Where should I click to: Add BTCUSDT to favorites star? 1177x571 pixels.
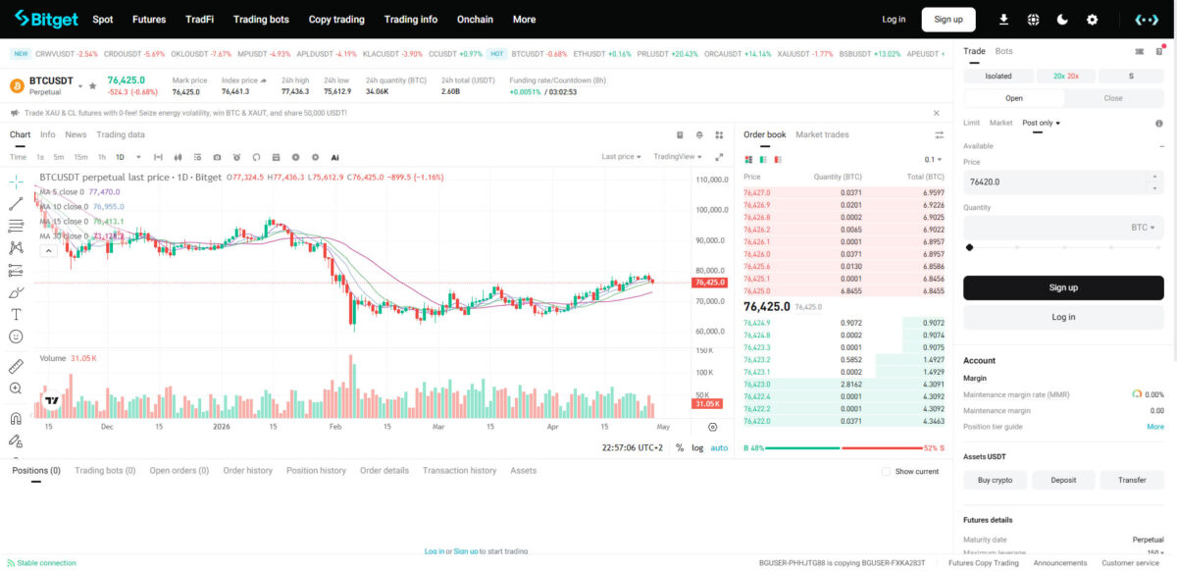[92, 85]
